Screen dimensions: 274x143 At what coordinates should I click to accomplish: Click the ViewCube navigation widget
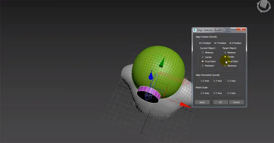click(x=263, y=7)
